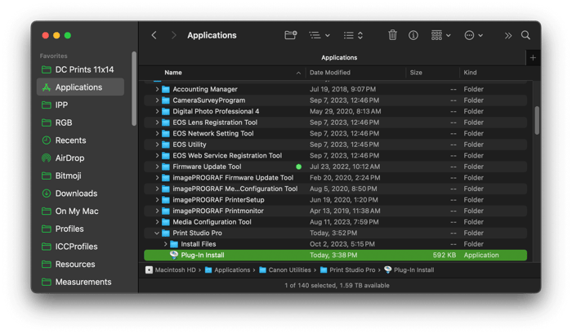Click the Measurements folder icon

[x=47, y=282]
